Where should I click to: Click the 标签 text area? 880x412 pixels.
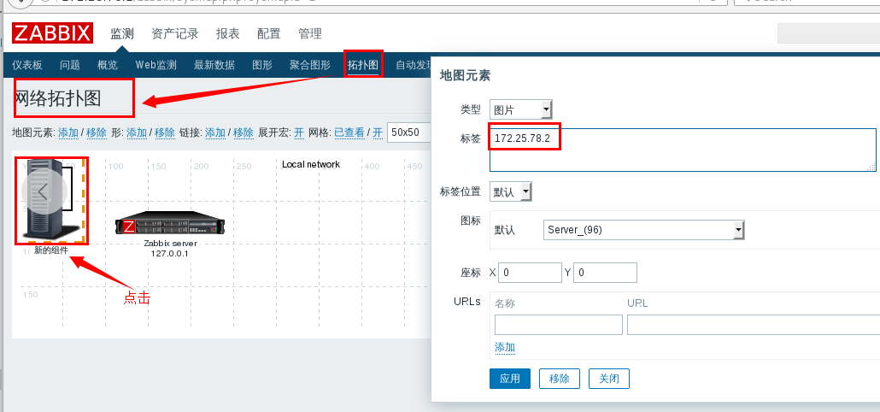pyautogui.click(x=683, y=150)
